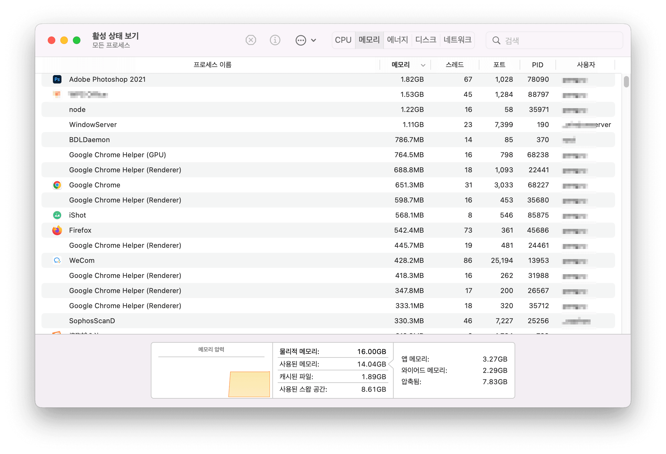Click the Firefox 73 threads value
666x454 pixels.
point(468,230)
